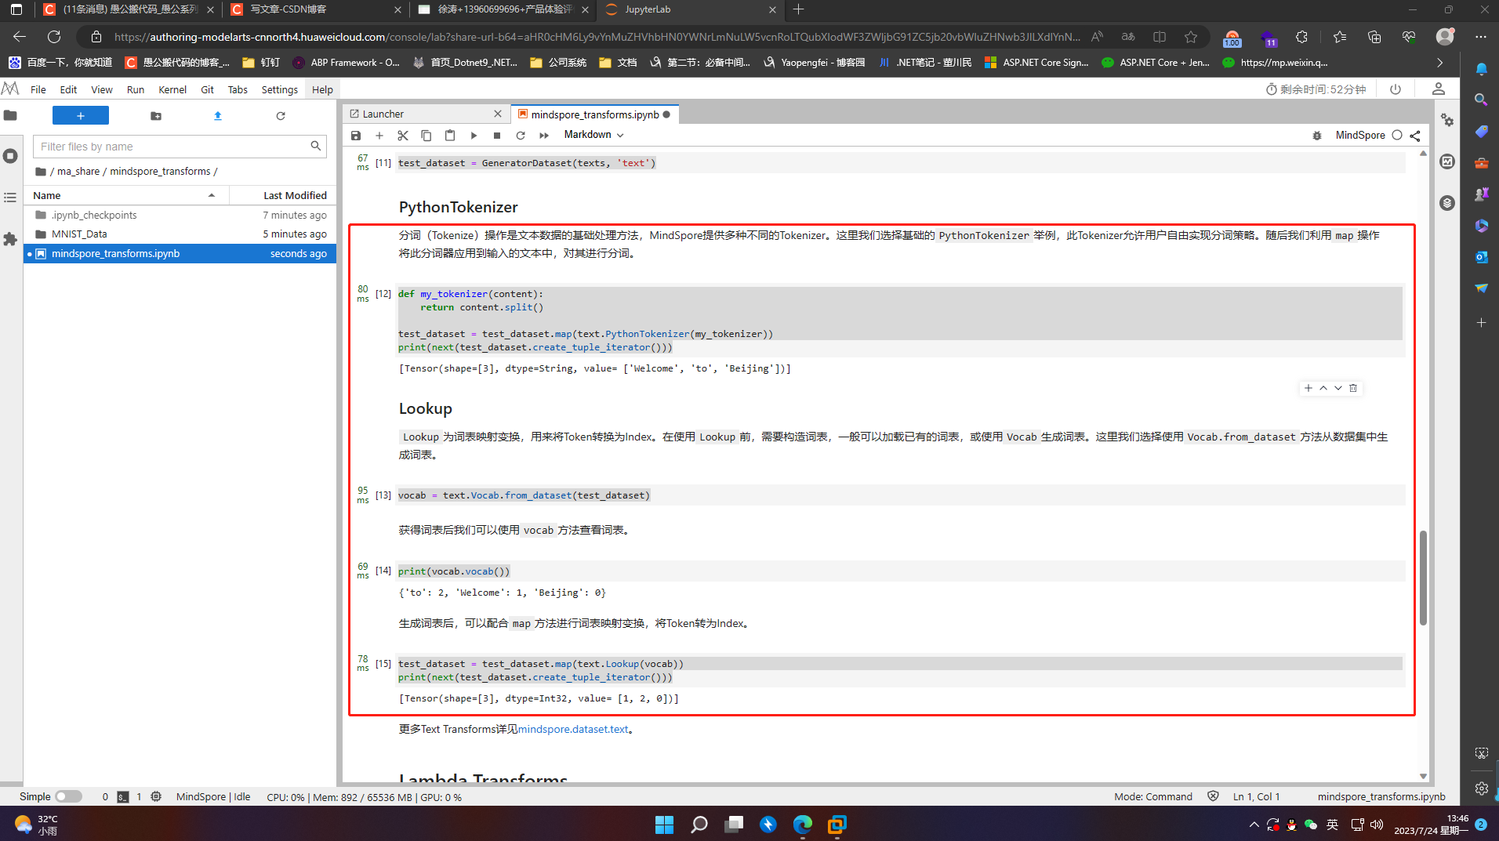Upload files with the upload arrow icon
The image size is (1499, 841).
pyautogui.click(x=218, y=116)
